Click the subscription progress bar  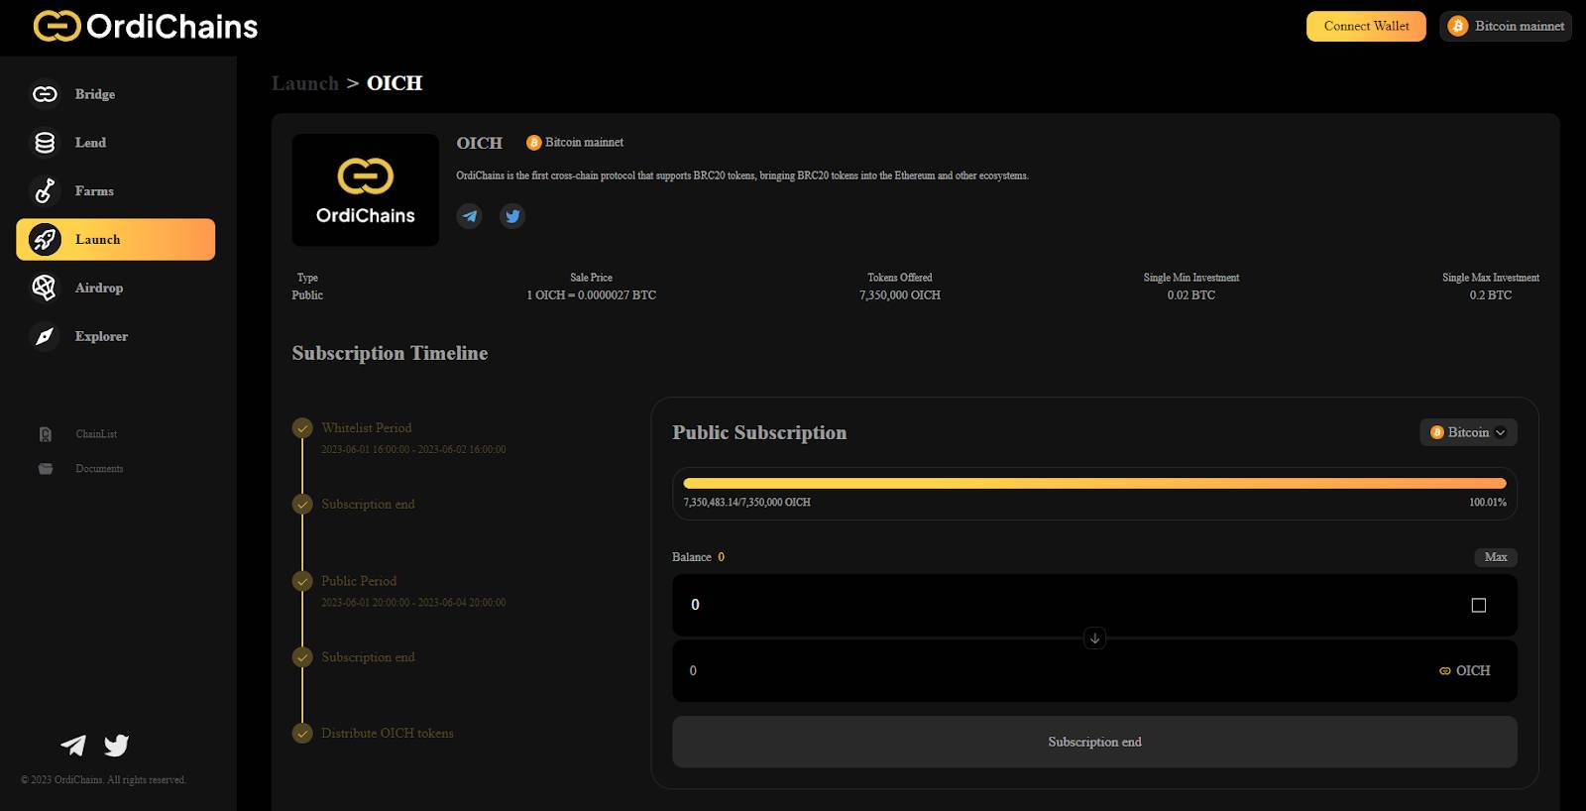point(1094,484)
